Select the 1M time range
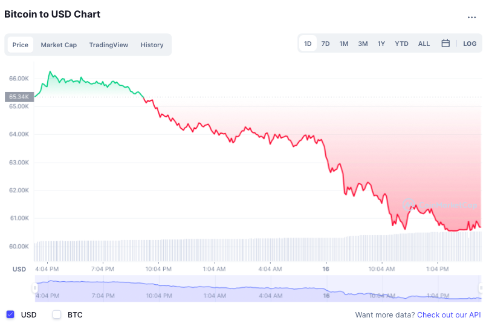 (x=344, y=44)
